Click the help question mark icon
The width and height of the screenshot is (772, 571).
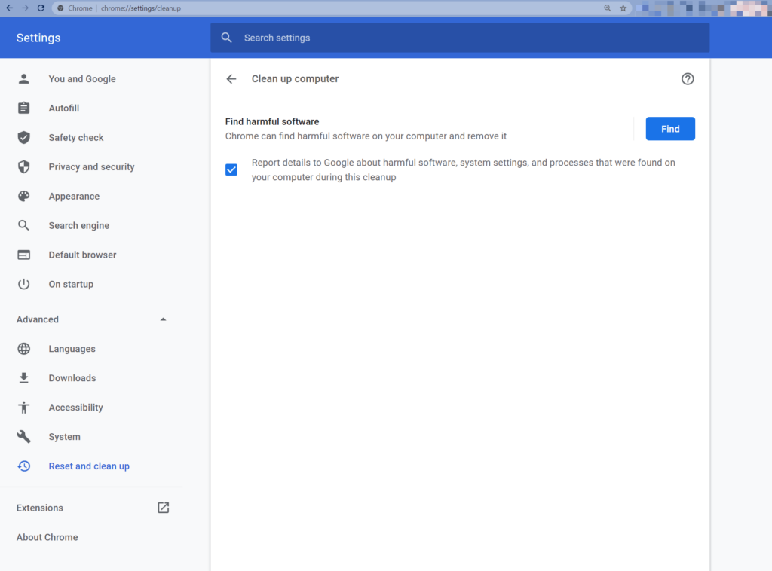point(687,78)
